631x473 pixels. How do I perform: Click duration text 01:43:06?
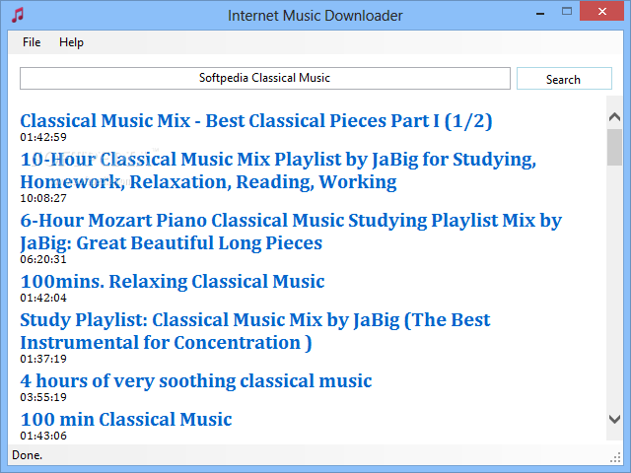click(x=43, y=436)
